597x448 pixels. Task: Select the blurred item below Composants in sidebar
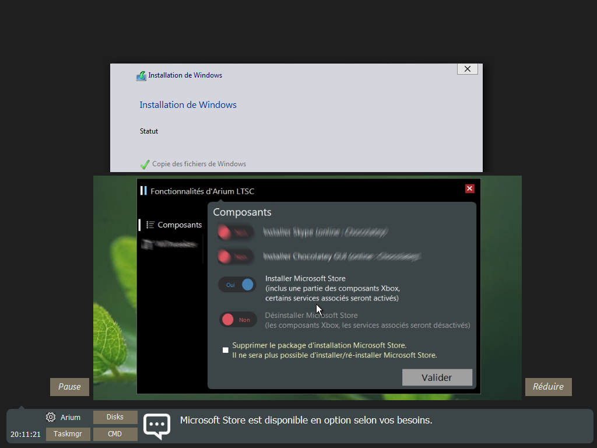click(170, 244)
